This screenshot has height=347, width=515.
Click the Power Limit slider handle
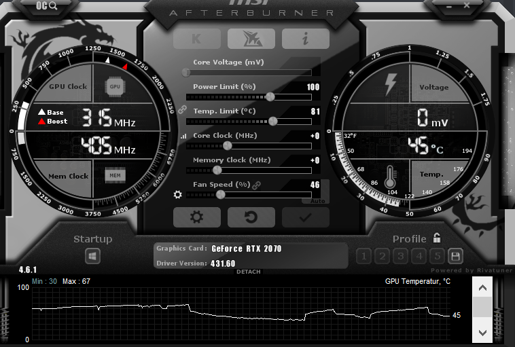[270, 96]
